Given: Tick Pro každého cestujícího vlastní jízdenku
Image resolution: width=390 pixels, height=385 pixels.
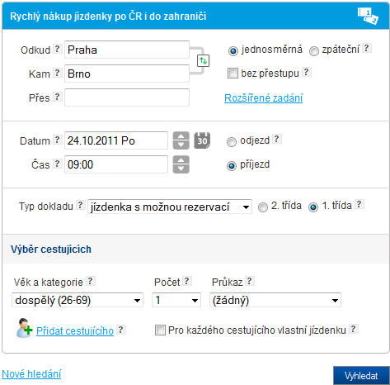Looking at the screenshot, I should (160, 330).
